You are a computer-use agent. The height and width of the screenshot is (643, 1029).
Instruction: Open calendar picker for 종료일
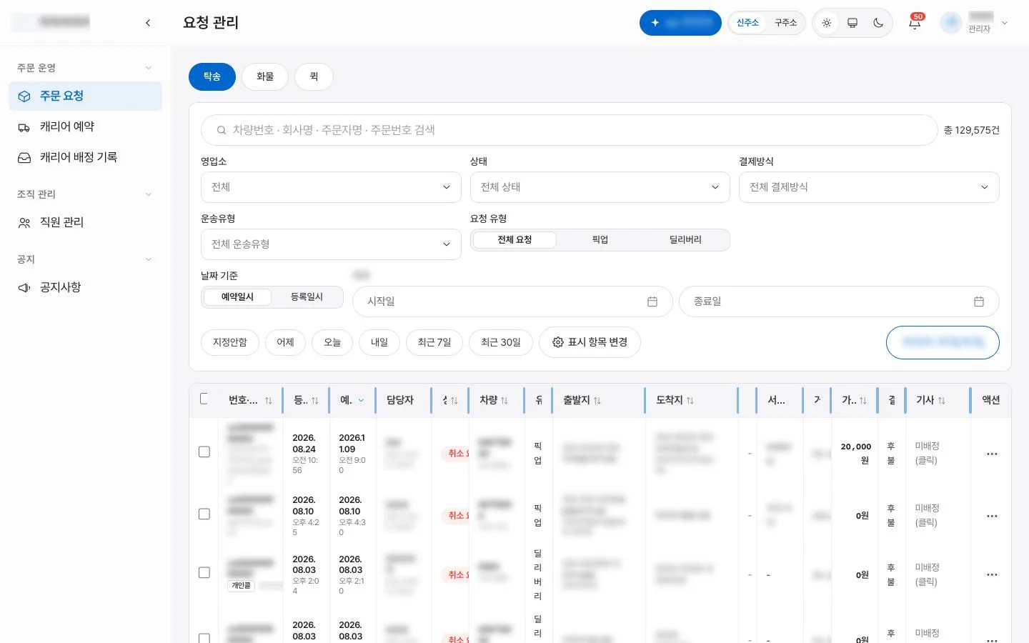click(979, 301)
